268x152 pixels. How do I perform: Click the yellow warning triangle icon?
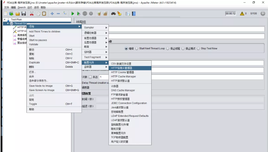[242, 13]
